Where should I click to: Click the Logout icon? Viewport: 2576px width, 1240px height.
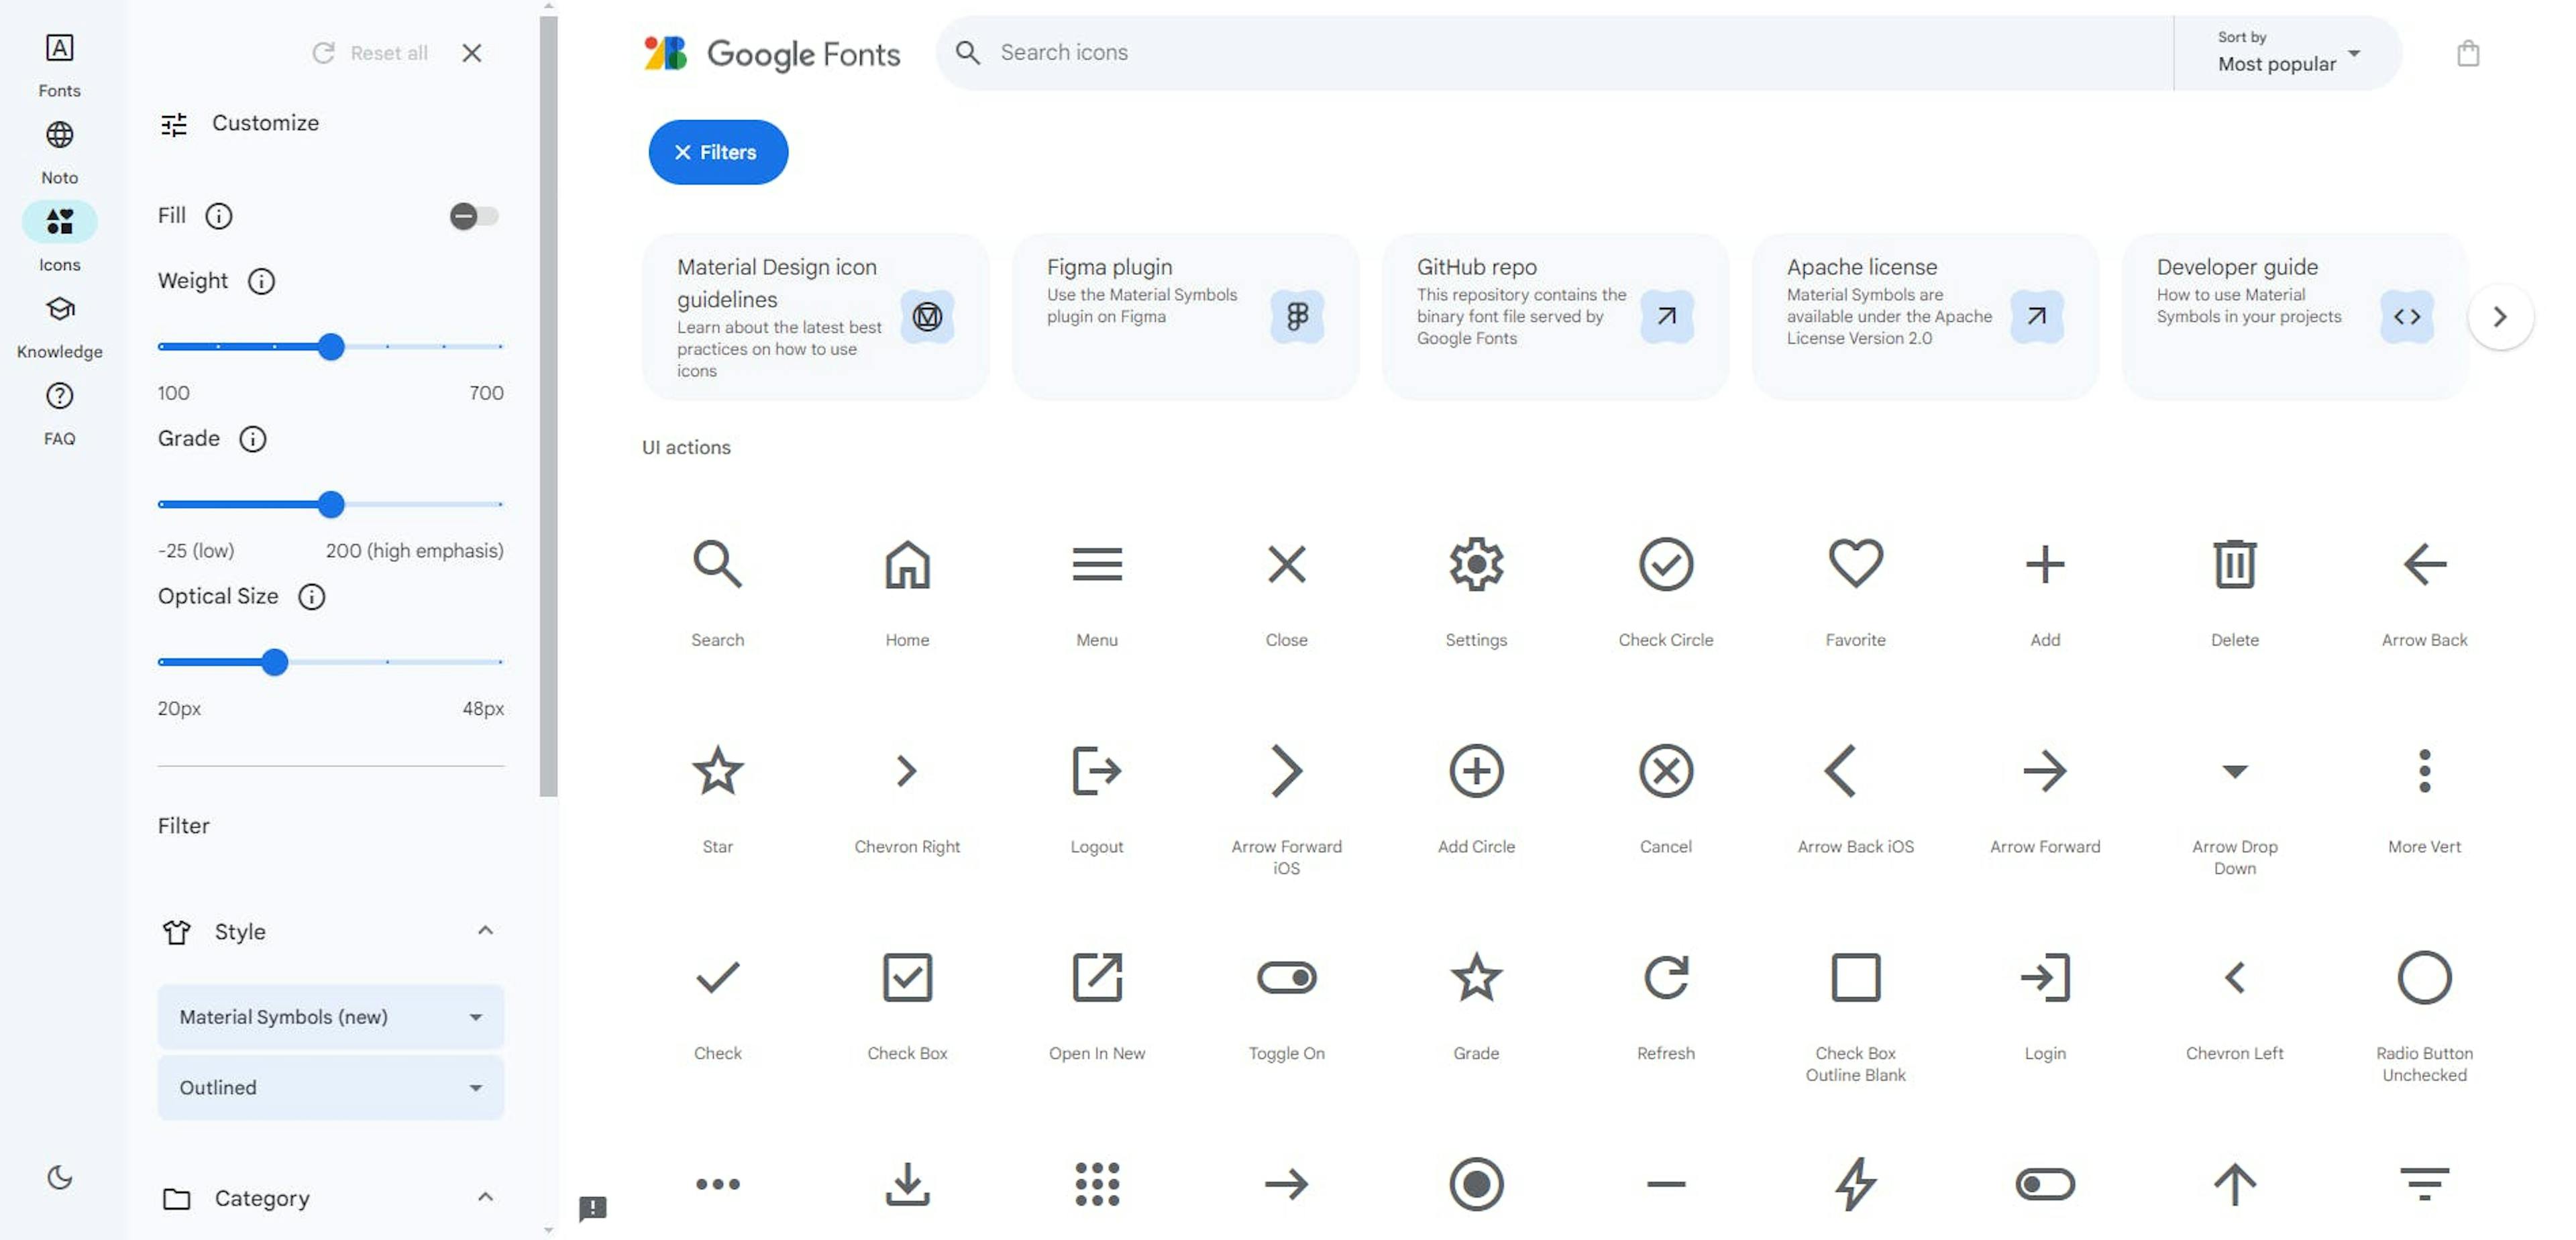pyautogui.click(x=1096, y=771)
